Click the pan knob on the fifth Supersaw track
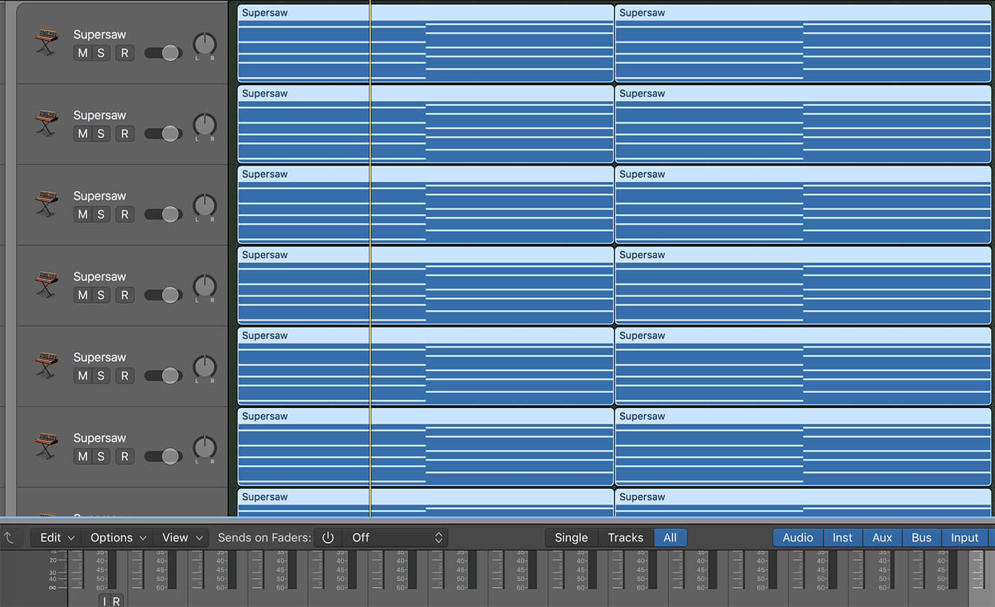The height and width of the screenshot is (607, 995). (205, 367)
